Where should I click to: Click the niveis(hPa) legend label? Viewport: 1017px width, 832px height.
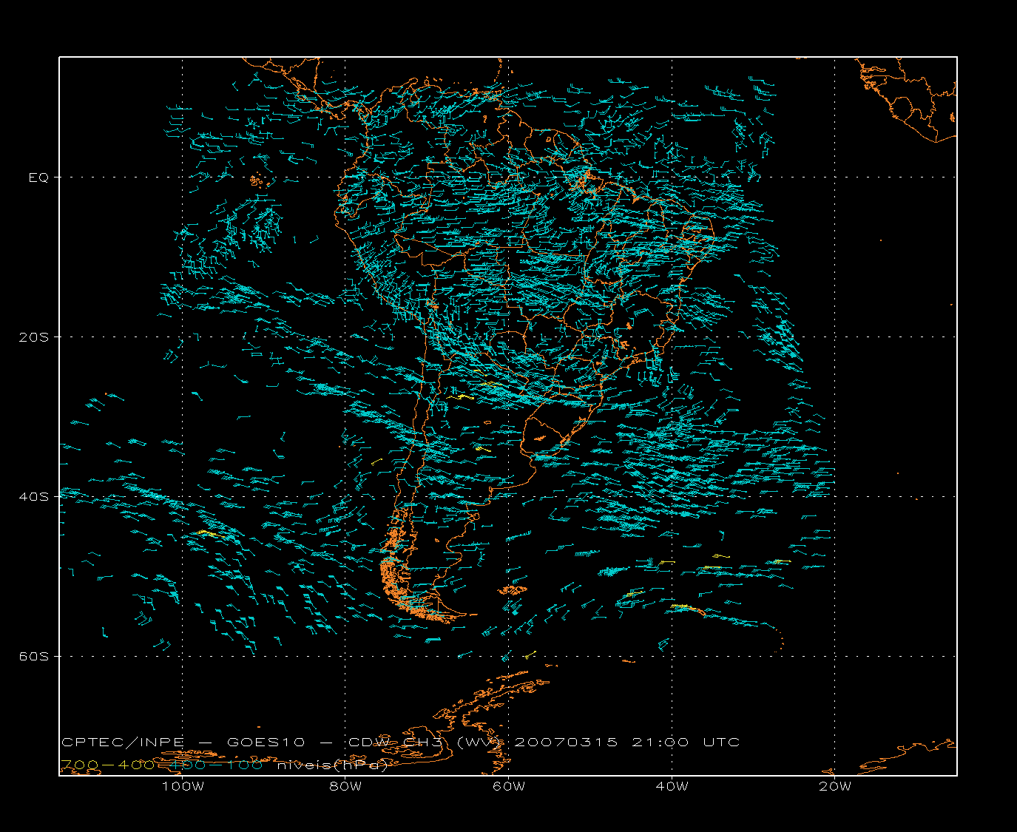(x=332, y=765)
